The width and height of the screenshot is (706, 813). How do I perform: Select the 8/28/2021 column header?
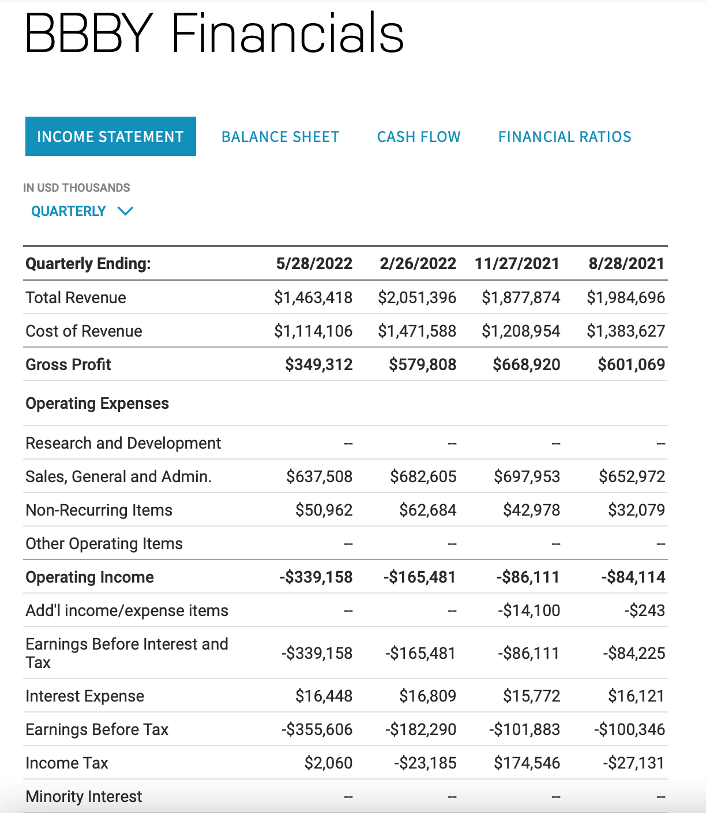coord(626,264)
